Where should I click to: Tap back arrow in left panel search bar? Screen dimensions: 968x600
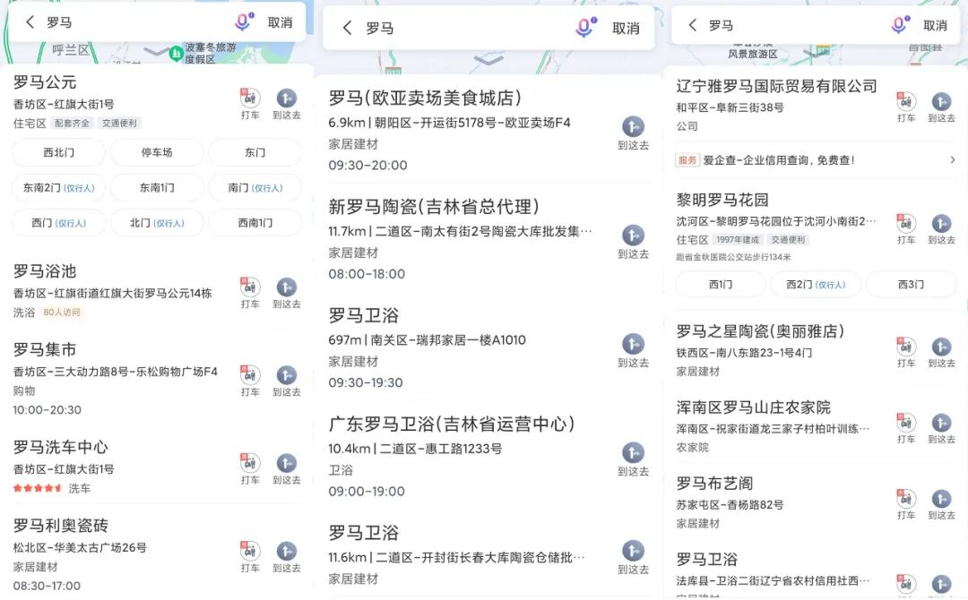click(29, 22)
